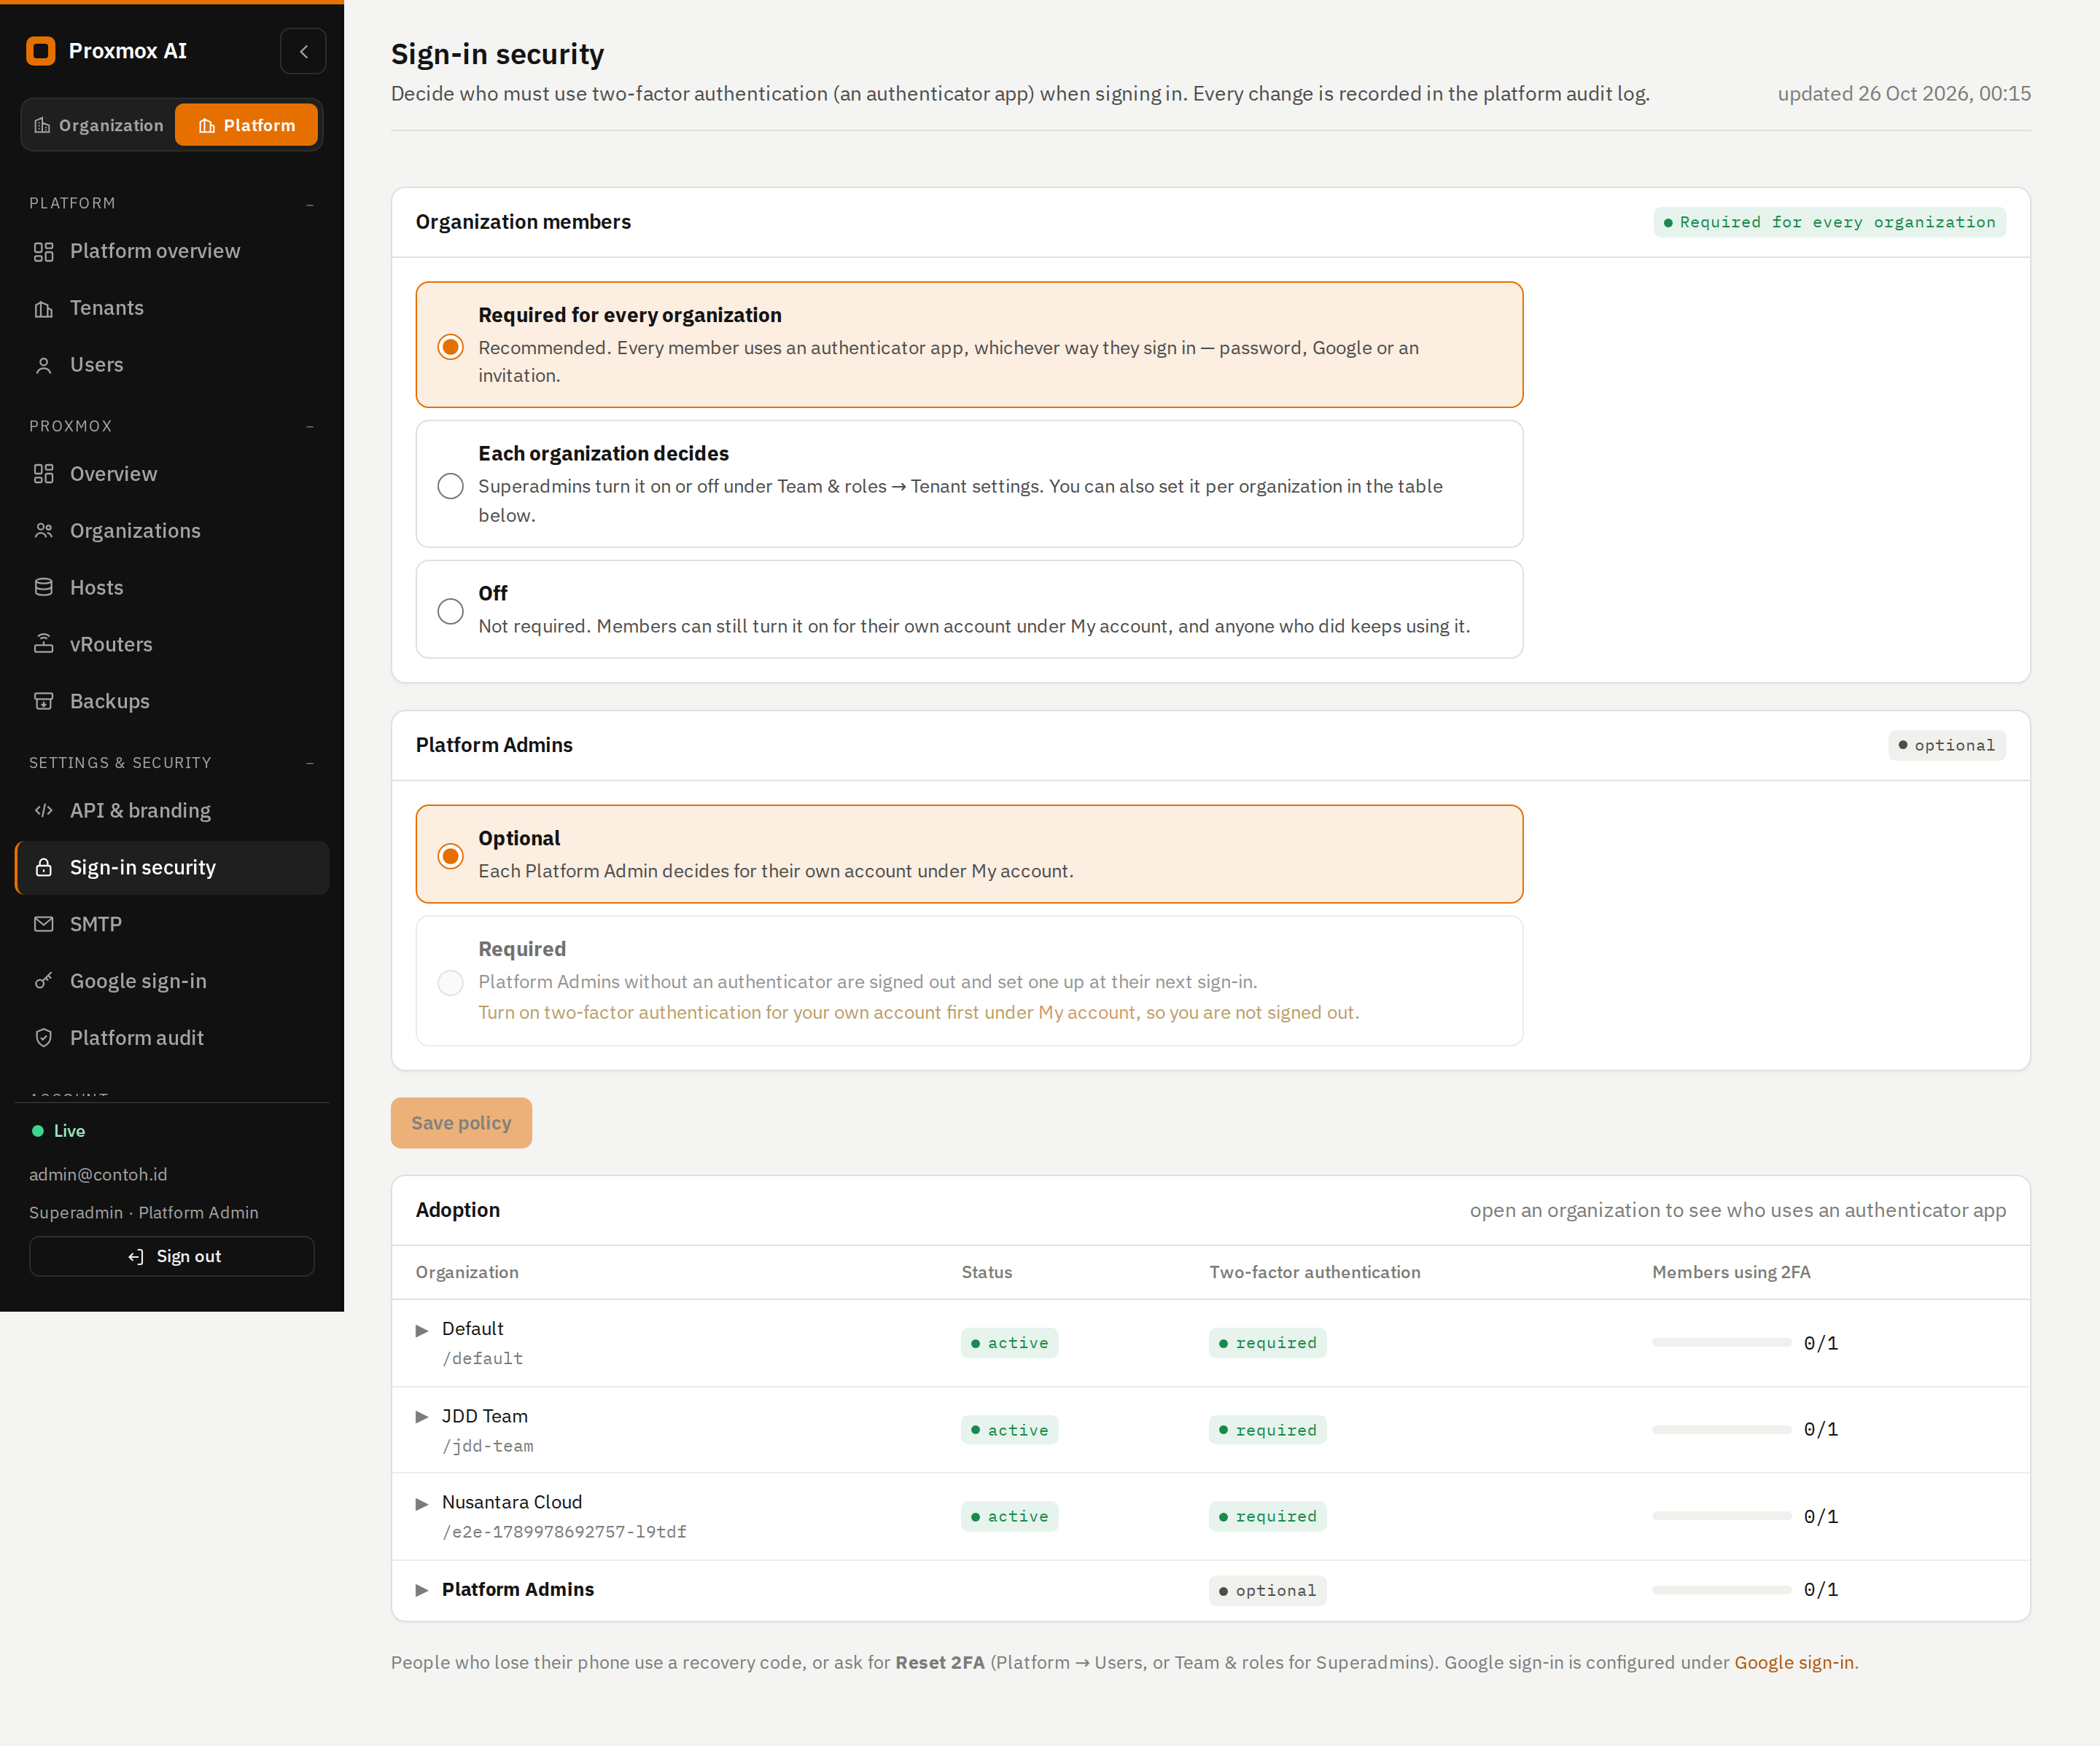Image resolution: width=2100 pixels, height=1746 pixels.
Task: Open Platform audit page
Action: (x=172, y=1038)
